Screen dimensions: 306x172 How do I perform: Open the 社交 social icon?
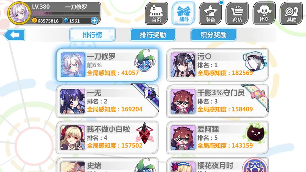[x=264, y=13]
